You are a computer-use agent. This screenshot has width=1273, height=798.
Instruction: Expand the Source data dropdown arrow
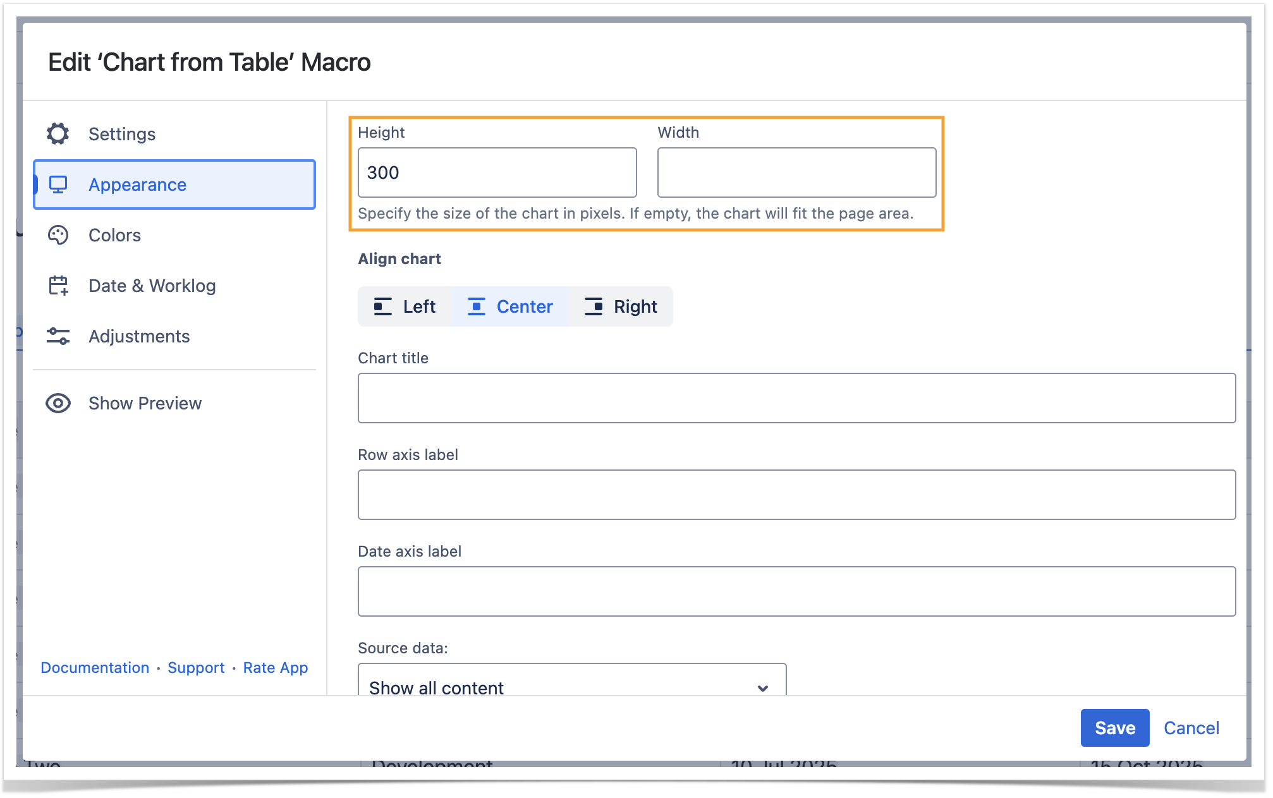coord(763,687)
